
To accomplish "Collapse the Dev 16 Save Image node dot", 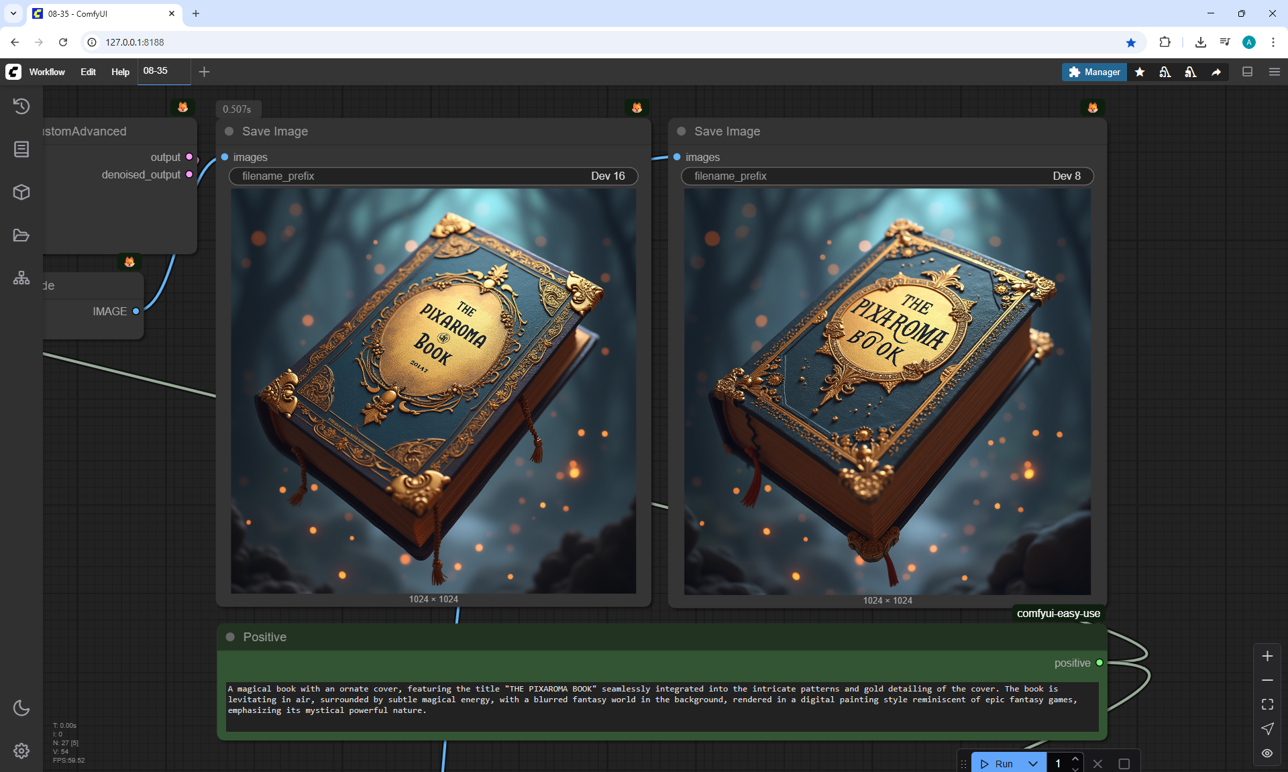I will tap(229, 131).
